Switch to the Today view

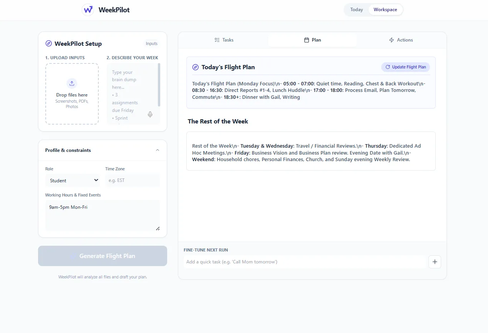tap(357, 10)
